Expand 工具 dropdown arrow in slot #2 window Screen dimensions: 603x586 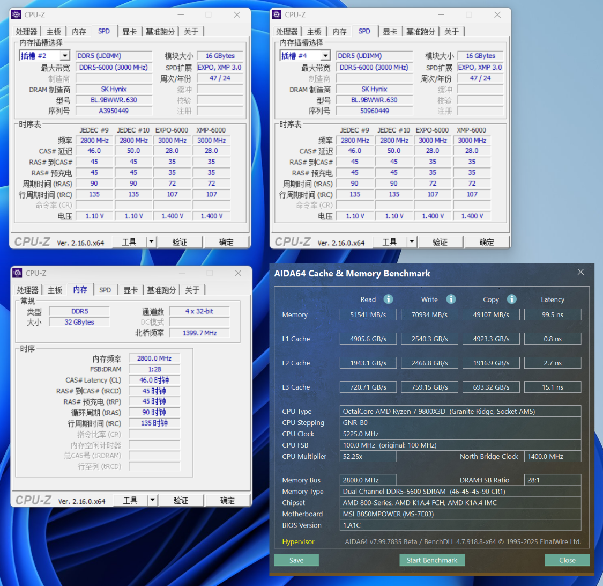click(152, 242)
